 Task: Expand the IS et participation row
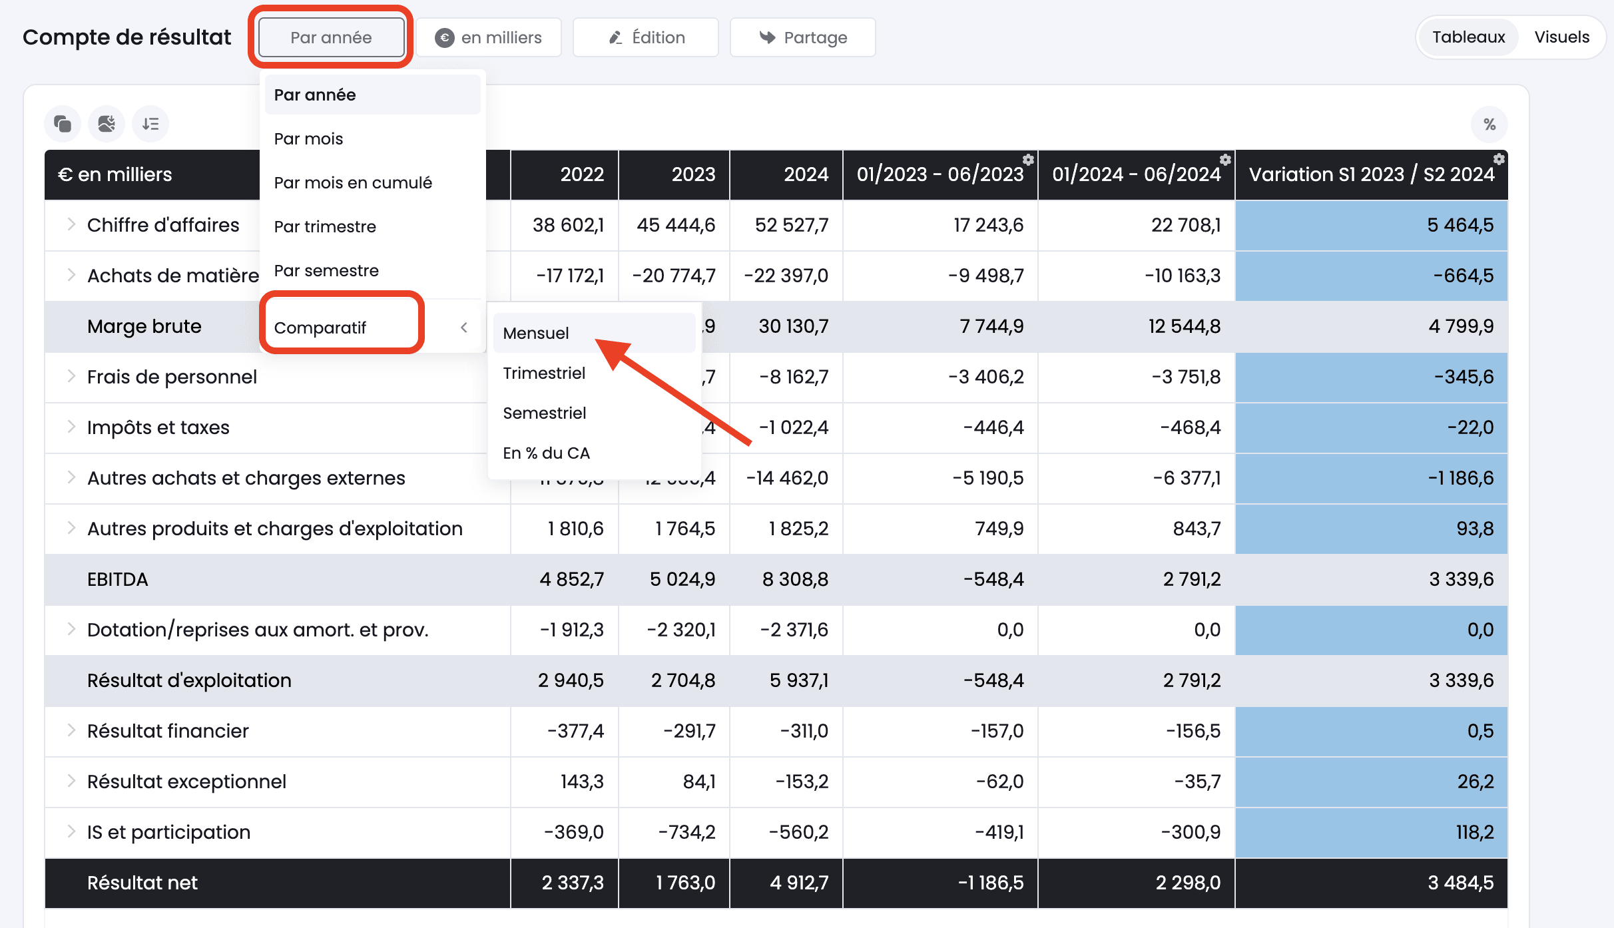(71, 831)
